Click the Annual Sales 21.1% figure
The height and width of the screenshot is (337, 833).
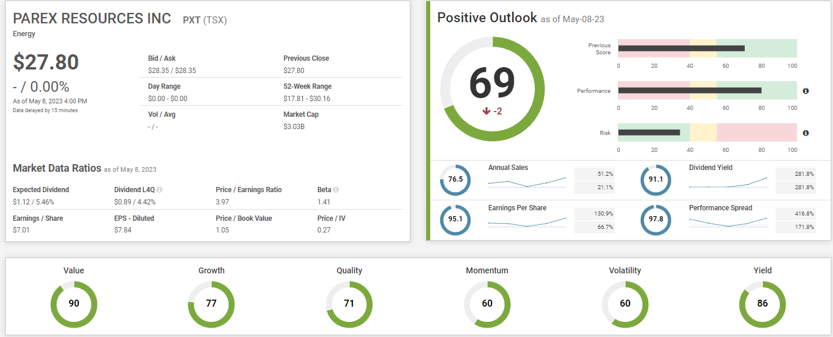pos(605,187)
